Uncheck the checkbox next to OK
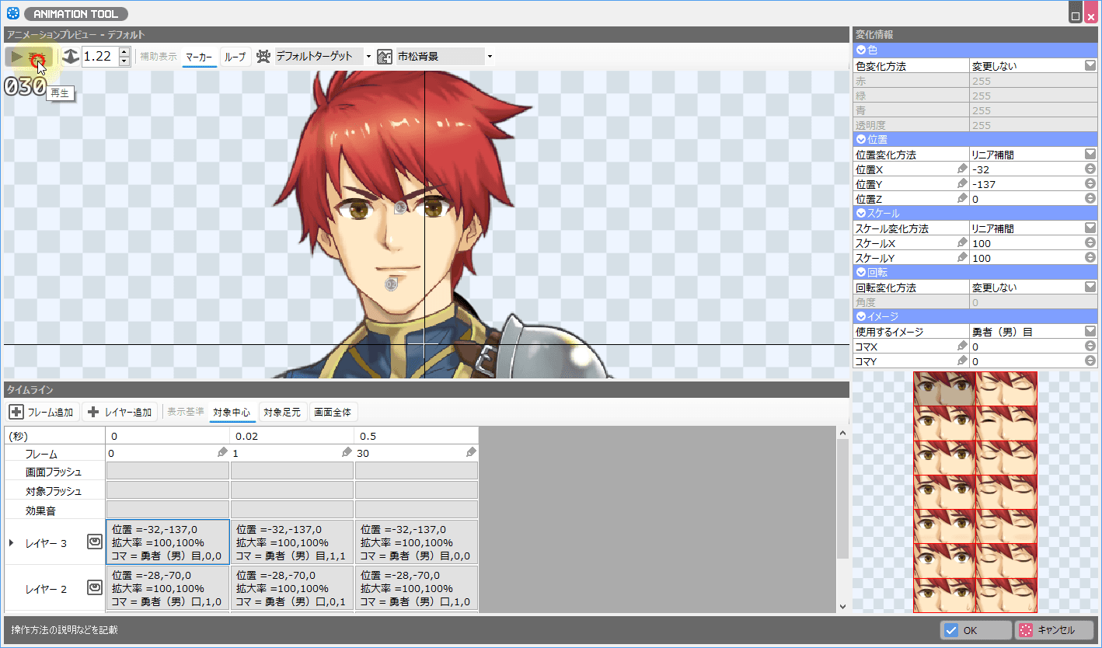 (950, 630)
